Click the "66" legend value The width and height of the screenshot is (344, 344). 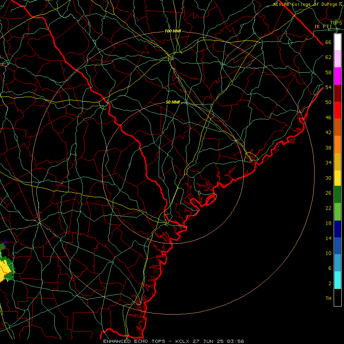pos(328,42)
